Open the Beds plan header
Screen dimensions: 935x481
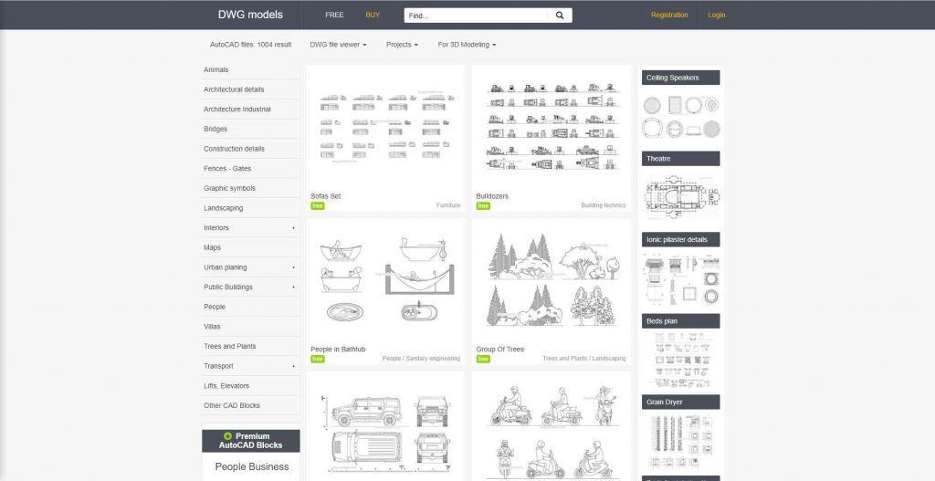pos(681,321)
